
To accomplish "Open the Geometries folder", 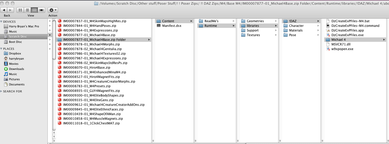I will pos(255,21).
